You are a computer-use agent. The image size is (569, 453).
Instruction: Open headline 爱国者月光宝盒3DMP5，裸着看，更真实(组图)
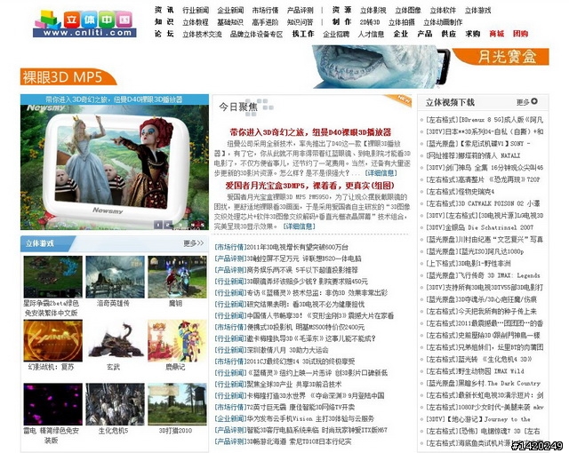[x=310, y=186]
